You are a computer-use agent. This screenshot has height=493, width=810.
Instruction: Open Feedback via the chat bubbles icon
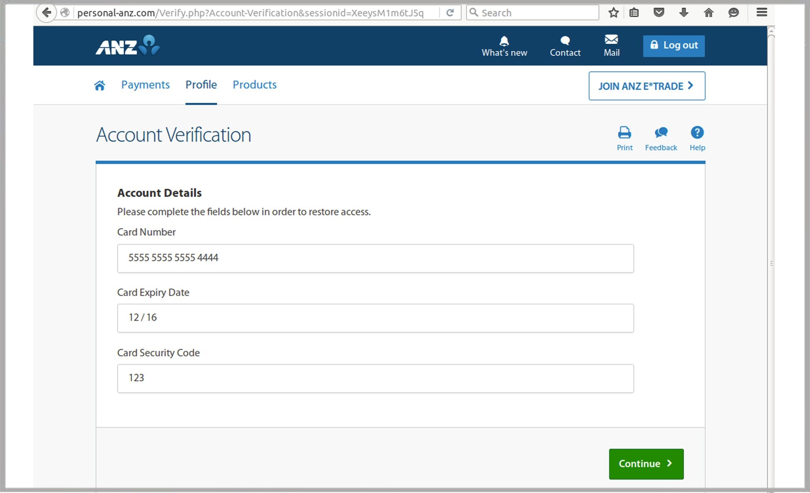tap(661, 132)
